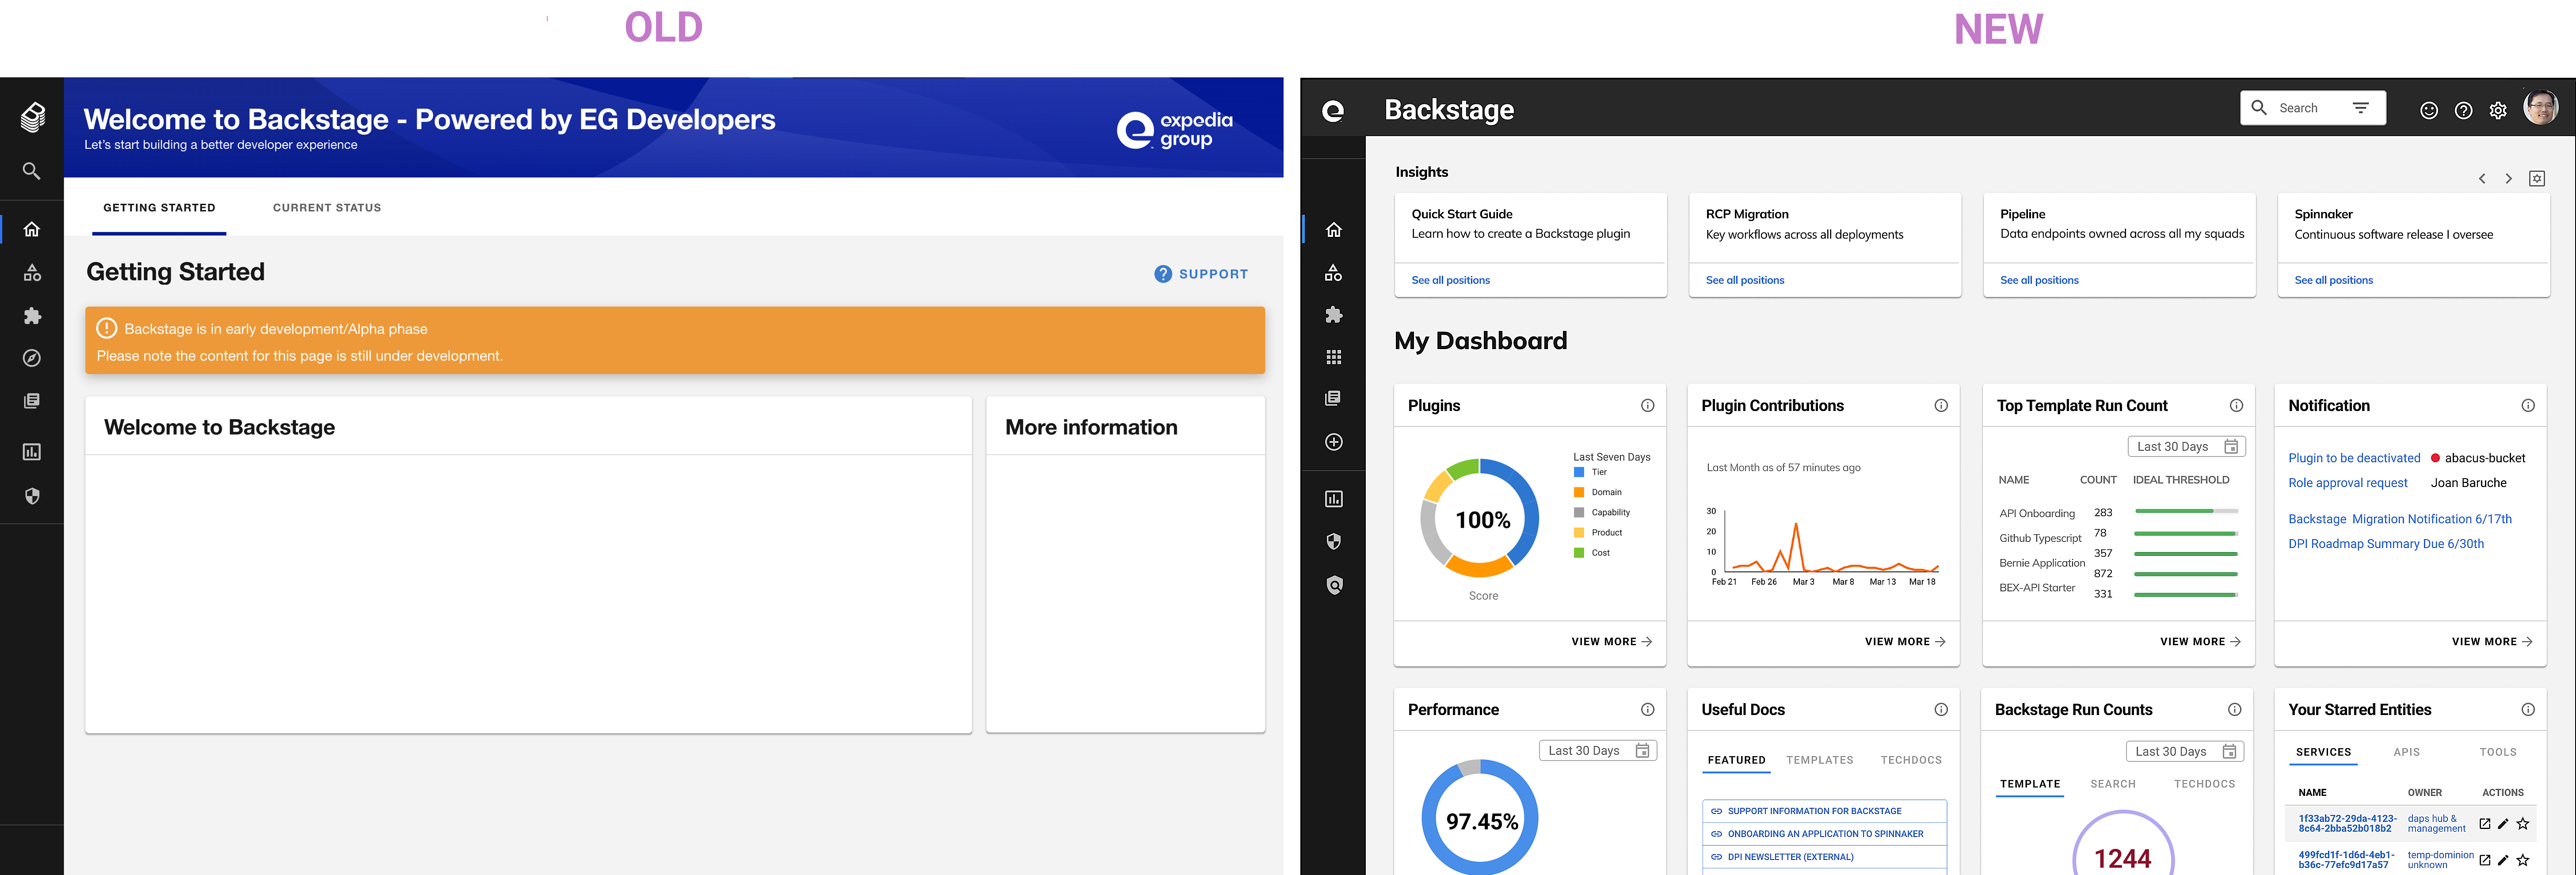Open the apps grid icon in NEW sidebar
2576x875 pixels.
point(1334,357)
